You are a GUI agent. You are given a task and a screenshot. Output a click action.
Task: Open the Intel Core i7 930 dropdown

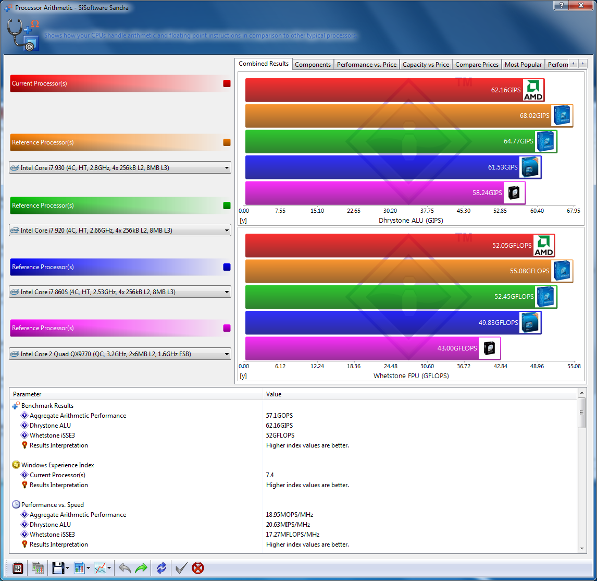coord(120,168)
